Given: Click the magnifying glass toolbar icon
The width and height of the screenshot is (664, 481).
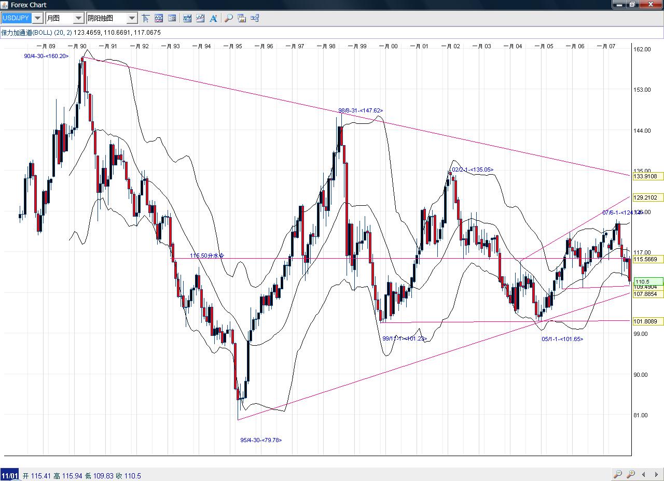Looking at the screenshot, I should click(x=228, y=18).
